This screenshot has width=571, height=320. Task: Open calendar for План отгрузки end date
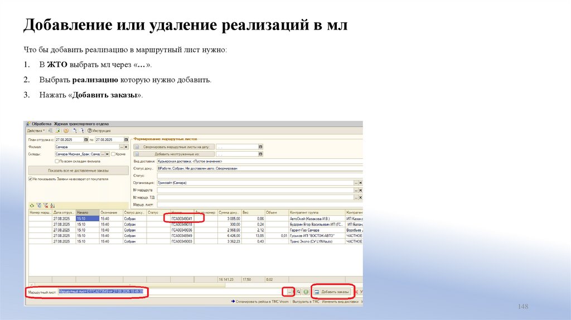126,139
